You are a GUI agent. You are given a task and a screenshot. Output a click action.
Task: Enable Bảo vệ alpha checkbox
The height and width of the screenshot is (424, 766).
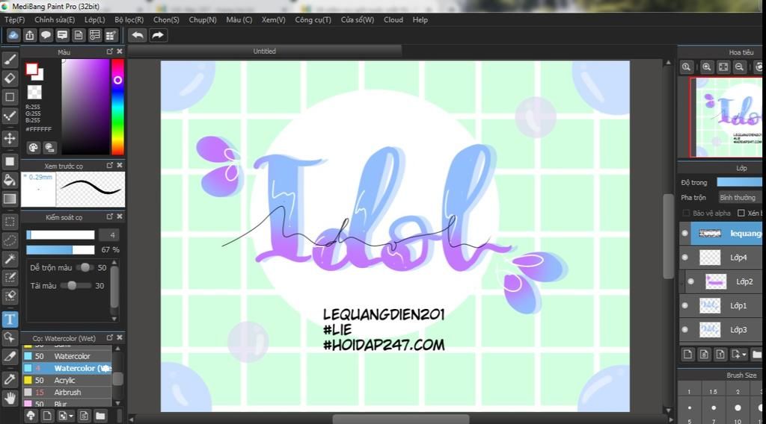[x=687, y=213]
